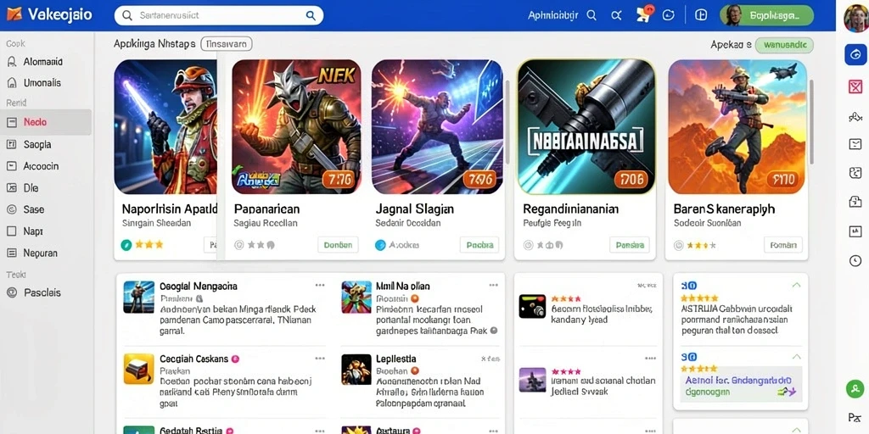Open three-dot menu above Jediad Sveak review
The width and height of the screenshot is (869, 434).
(650, 359)
